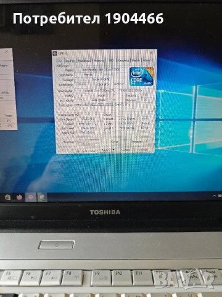Open the Caches tab
222x297 pixels.
(70, 61)
